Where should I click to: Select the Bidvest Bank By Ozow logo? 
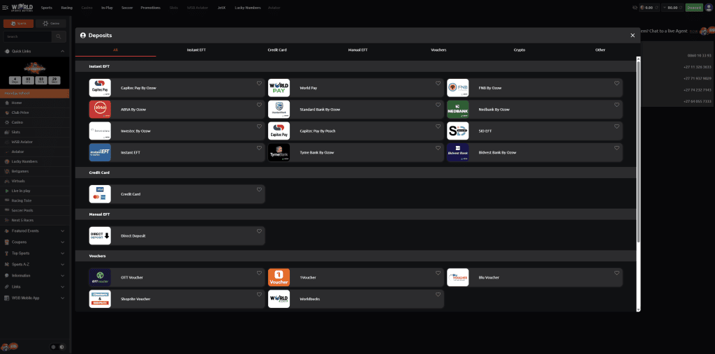[457, 152]
